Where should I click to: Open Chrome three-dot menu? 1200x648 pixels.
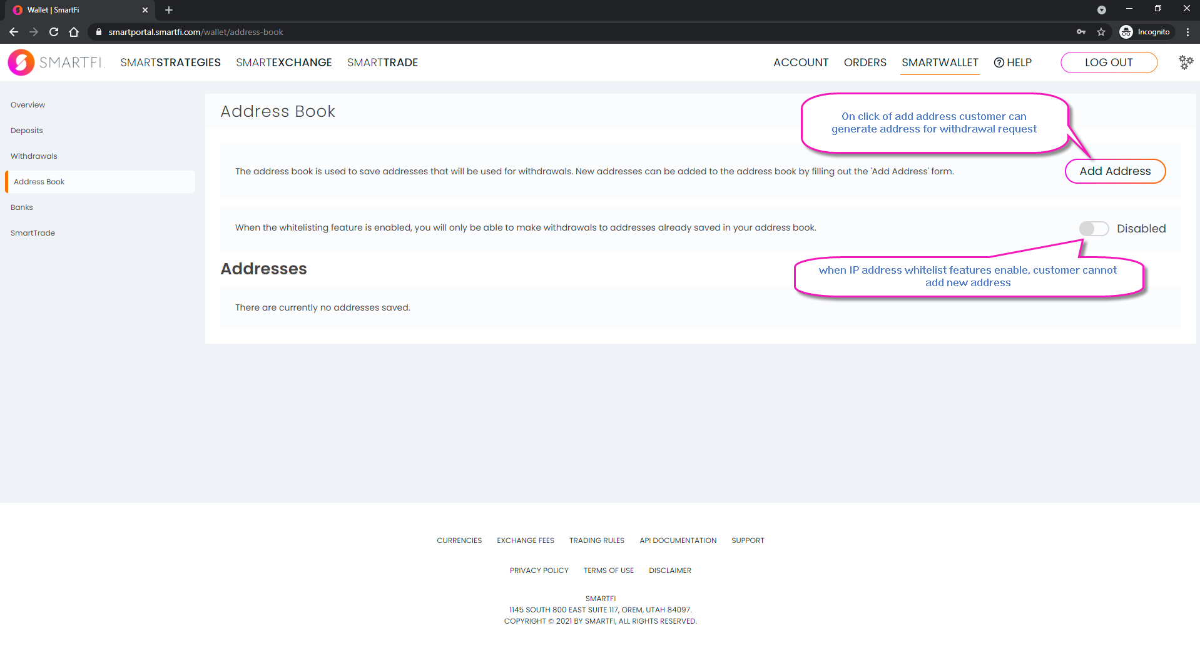pos(1187,32)
